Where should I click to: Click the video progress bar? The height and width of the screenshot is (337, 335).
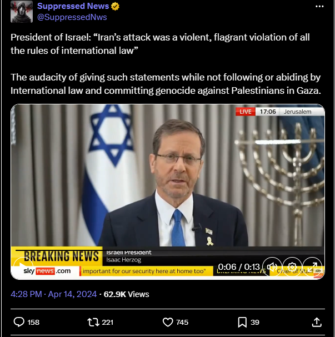pos(168,250)
